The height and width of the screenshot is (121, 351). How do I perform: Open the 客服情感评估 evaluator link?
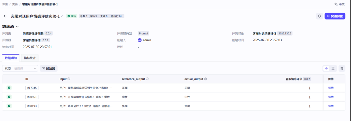pyautogui.click(x=32, y=40)
